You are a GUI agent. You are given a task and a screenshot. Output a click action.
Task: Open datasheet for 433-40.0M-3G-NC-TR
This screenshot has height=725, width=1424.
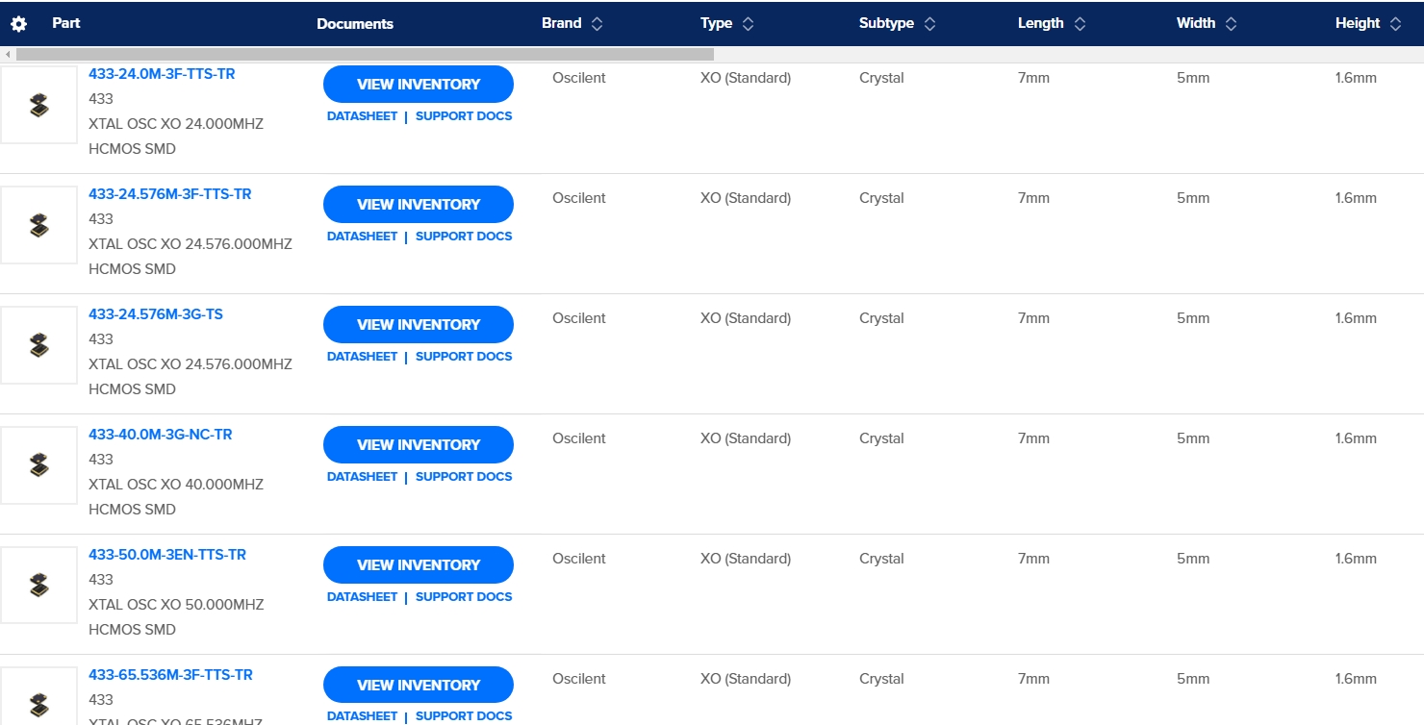(362, 477)
